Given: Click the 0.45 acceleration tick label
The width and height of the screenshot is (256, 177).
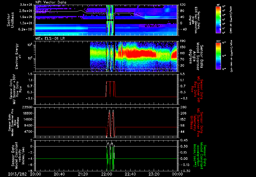Looking at the screenshot, I should point(184,140).
